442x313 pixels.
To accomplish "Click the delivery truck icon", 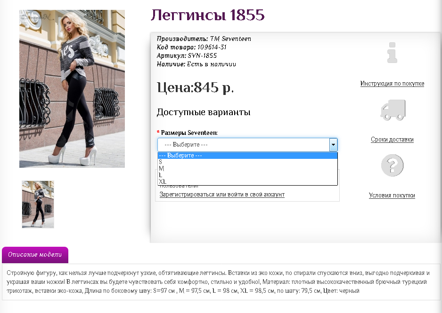I will 393,110.
